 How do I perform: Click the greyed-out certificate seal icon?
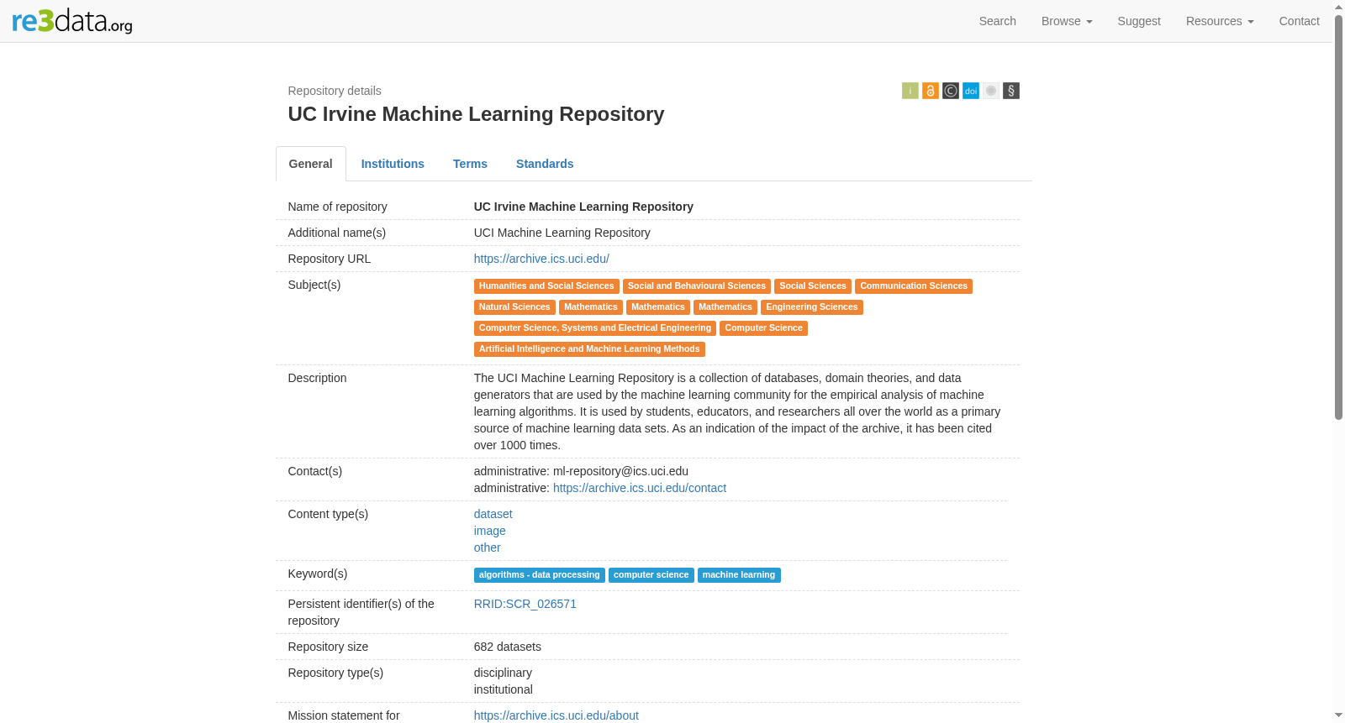tap(990, 91)
